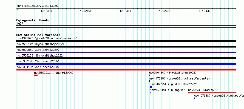Click tiny blue mark under nsv4573387

click(194, 98)
